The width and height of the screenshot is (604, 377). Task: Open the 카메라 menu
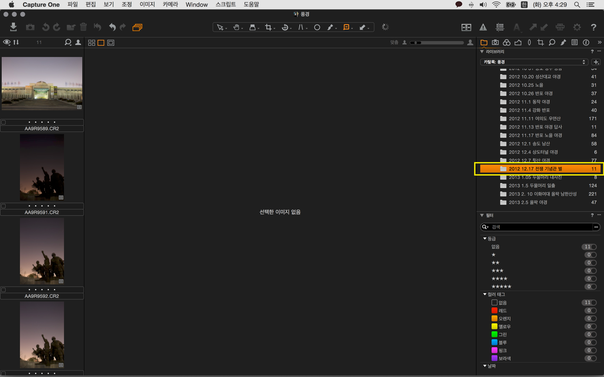pos(170,4)
